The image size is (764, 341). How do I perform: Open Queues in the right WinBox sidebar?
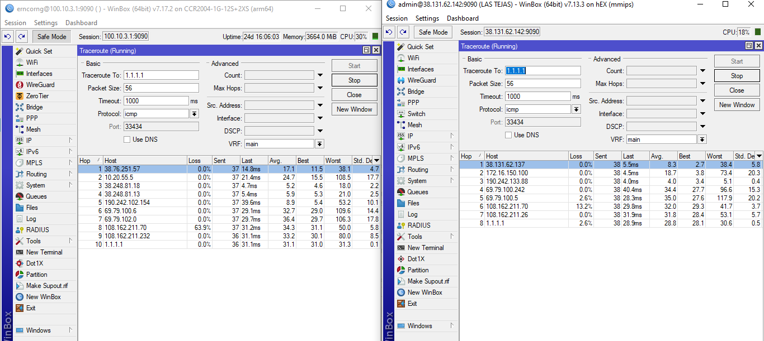pyautogui.click(x=418, y=192)
